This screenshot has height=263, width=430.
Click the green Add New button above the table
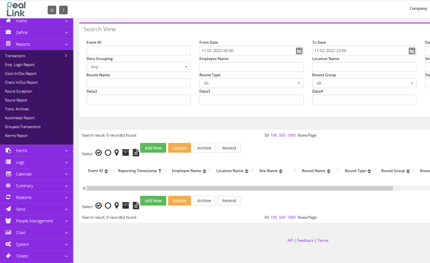[153, 148]
